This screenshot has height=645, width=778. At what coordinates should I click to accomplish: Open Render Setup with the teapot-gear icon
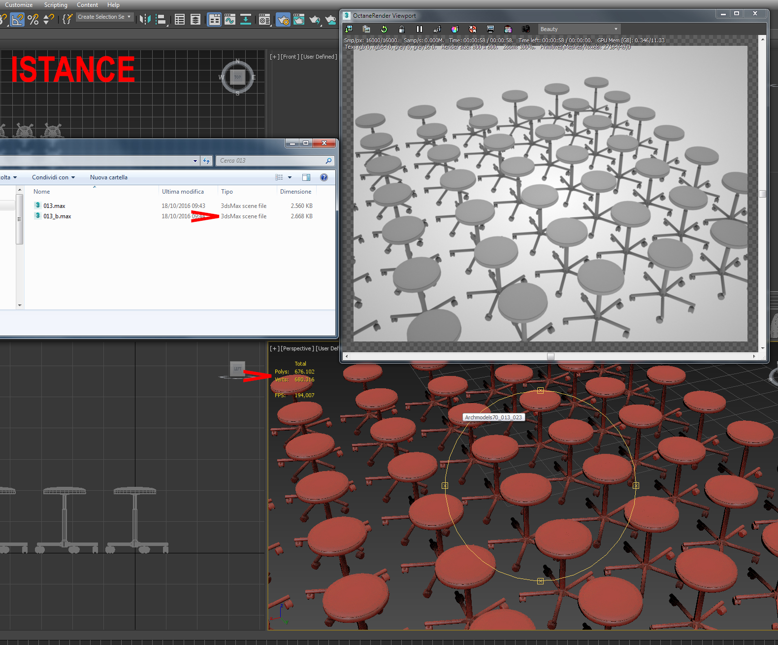pos(283,20)
